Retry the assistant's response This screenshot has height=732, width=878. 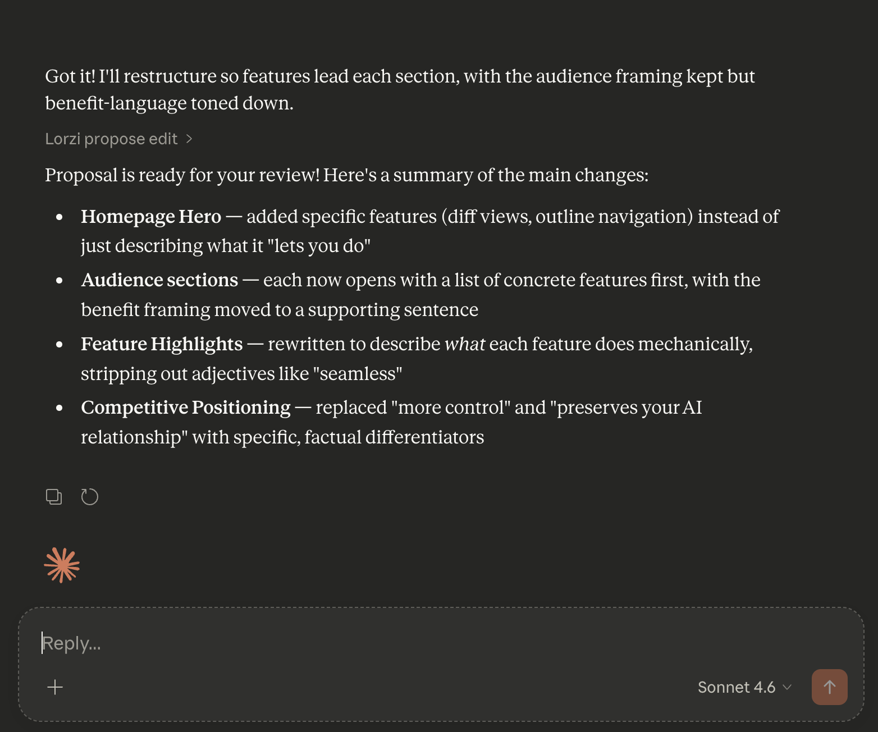[x=90, y=496]
